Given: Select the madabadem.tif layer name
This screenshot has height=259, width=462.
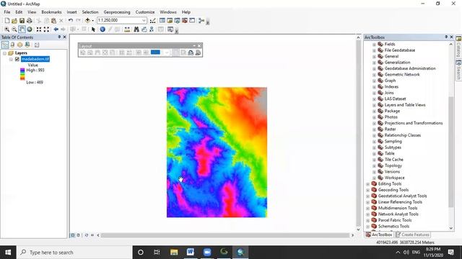Looking at the screenshot, I should pyautogui.click(x=35, y=59).
